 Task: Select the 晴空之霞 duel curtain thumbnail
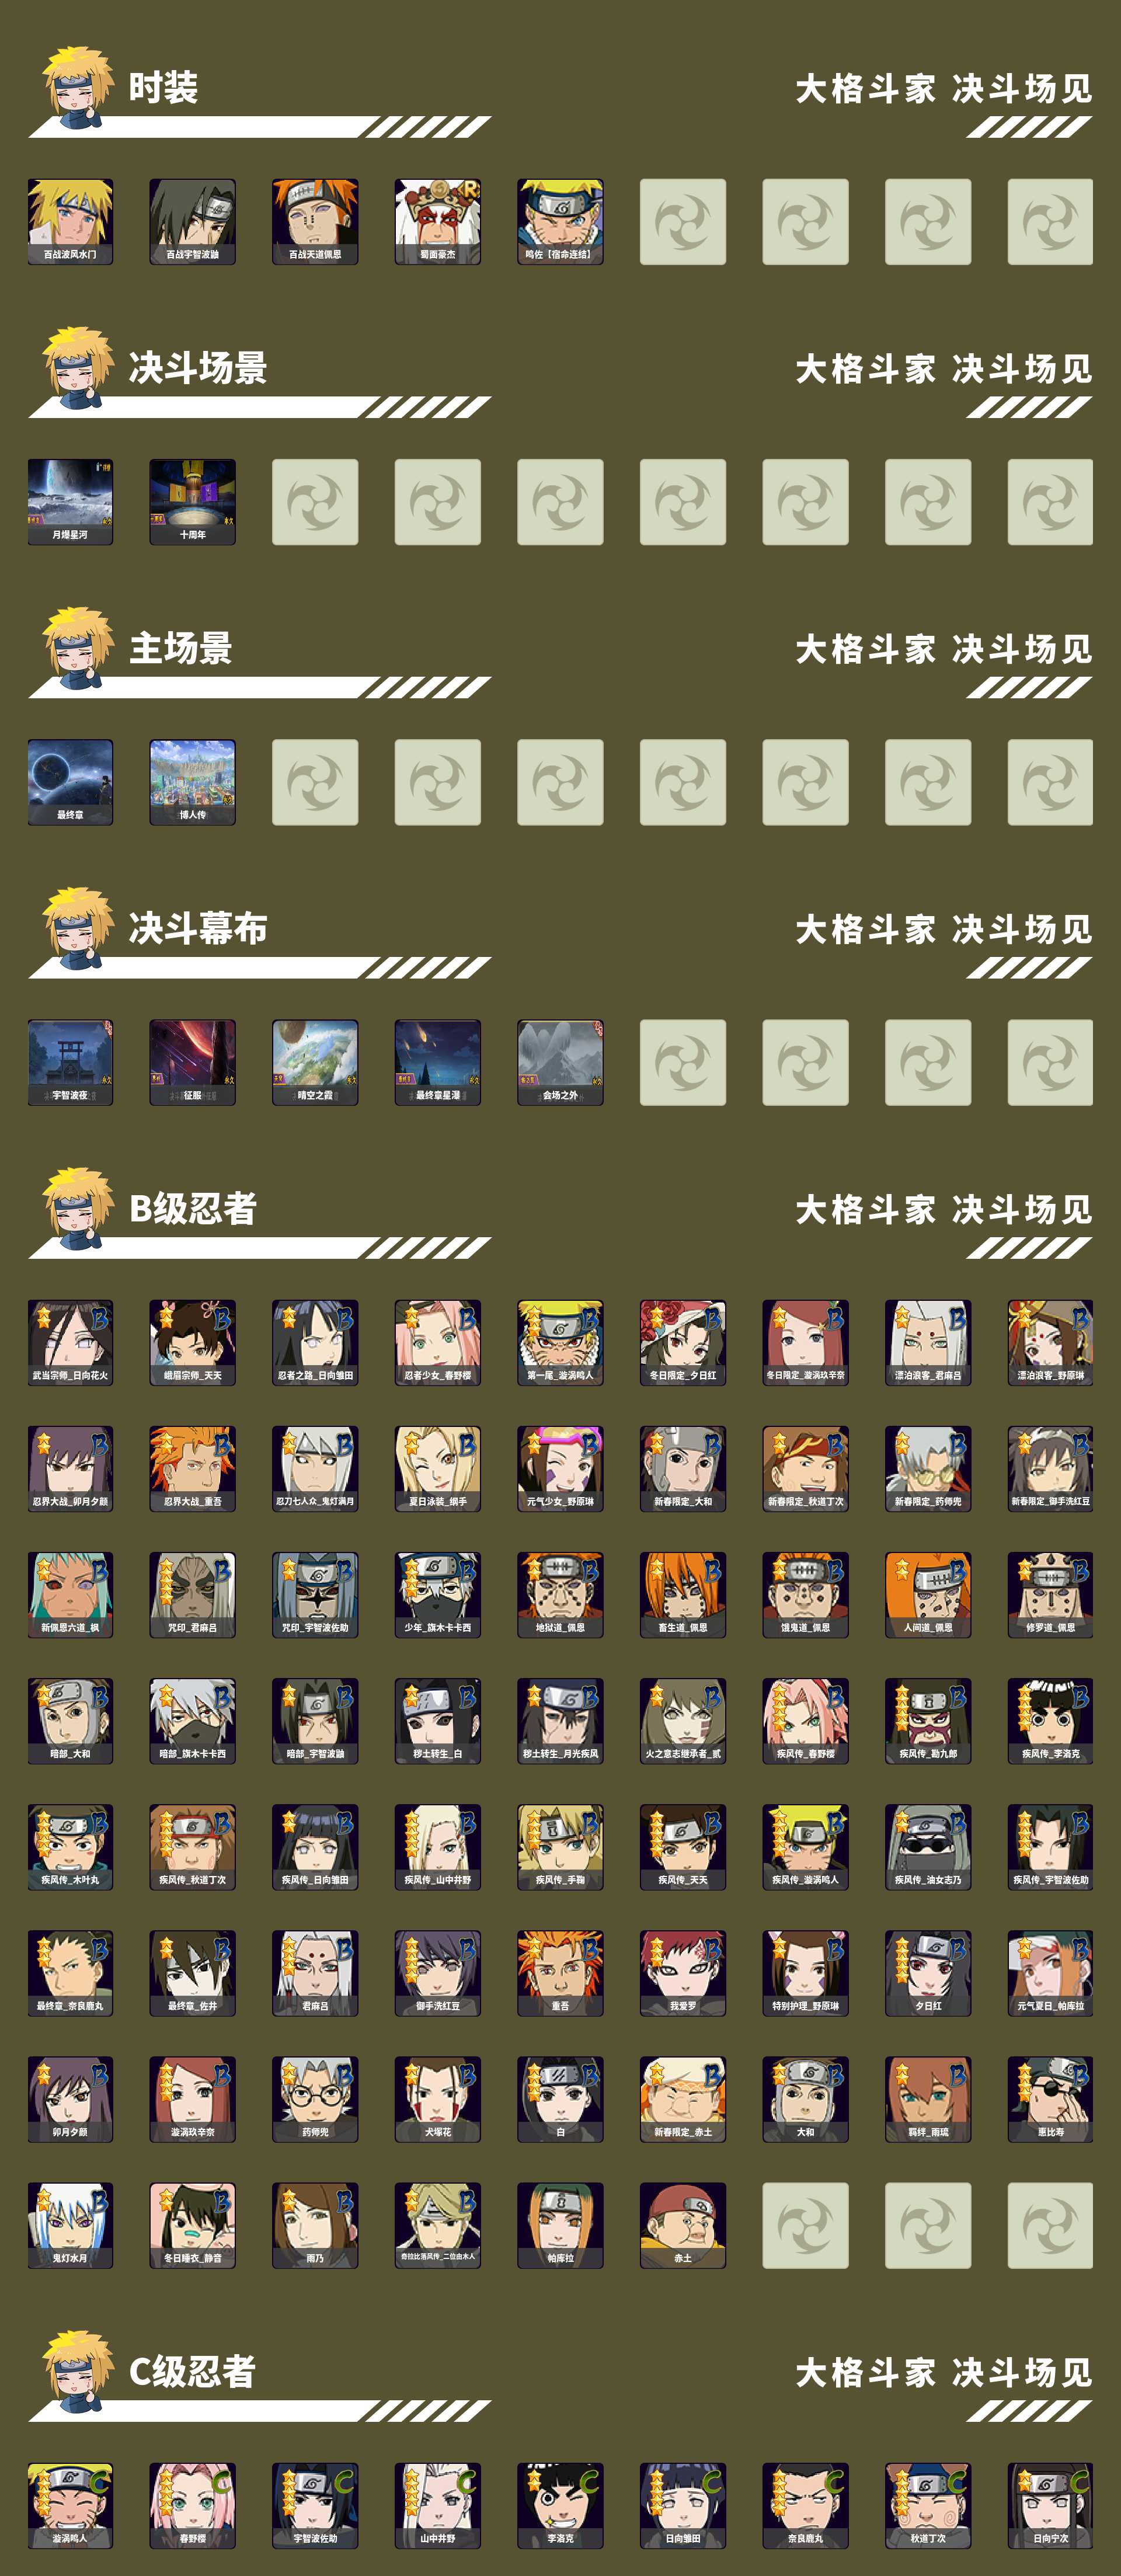pyautogui.click(x=315, y=1062)
